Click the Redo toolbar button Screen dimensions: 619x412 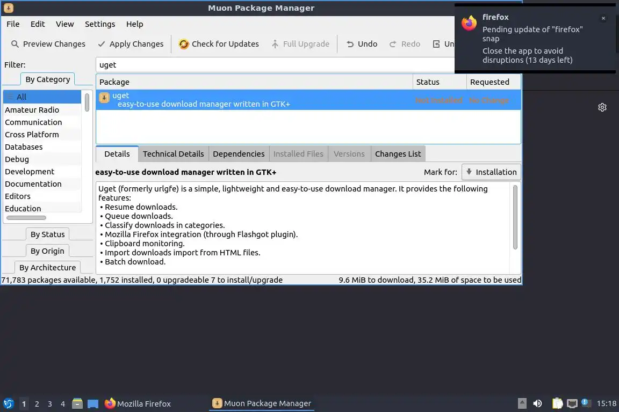click(405, 44)
